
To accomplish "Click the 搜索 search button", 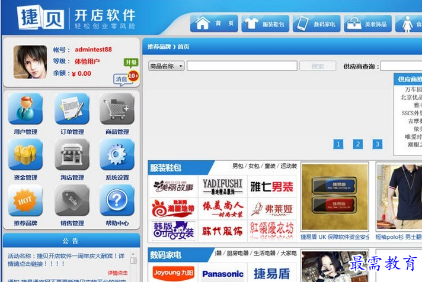I will [x=318, y=66].
